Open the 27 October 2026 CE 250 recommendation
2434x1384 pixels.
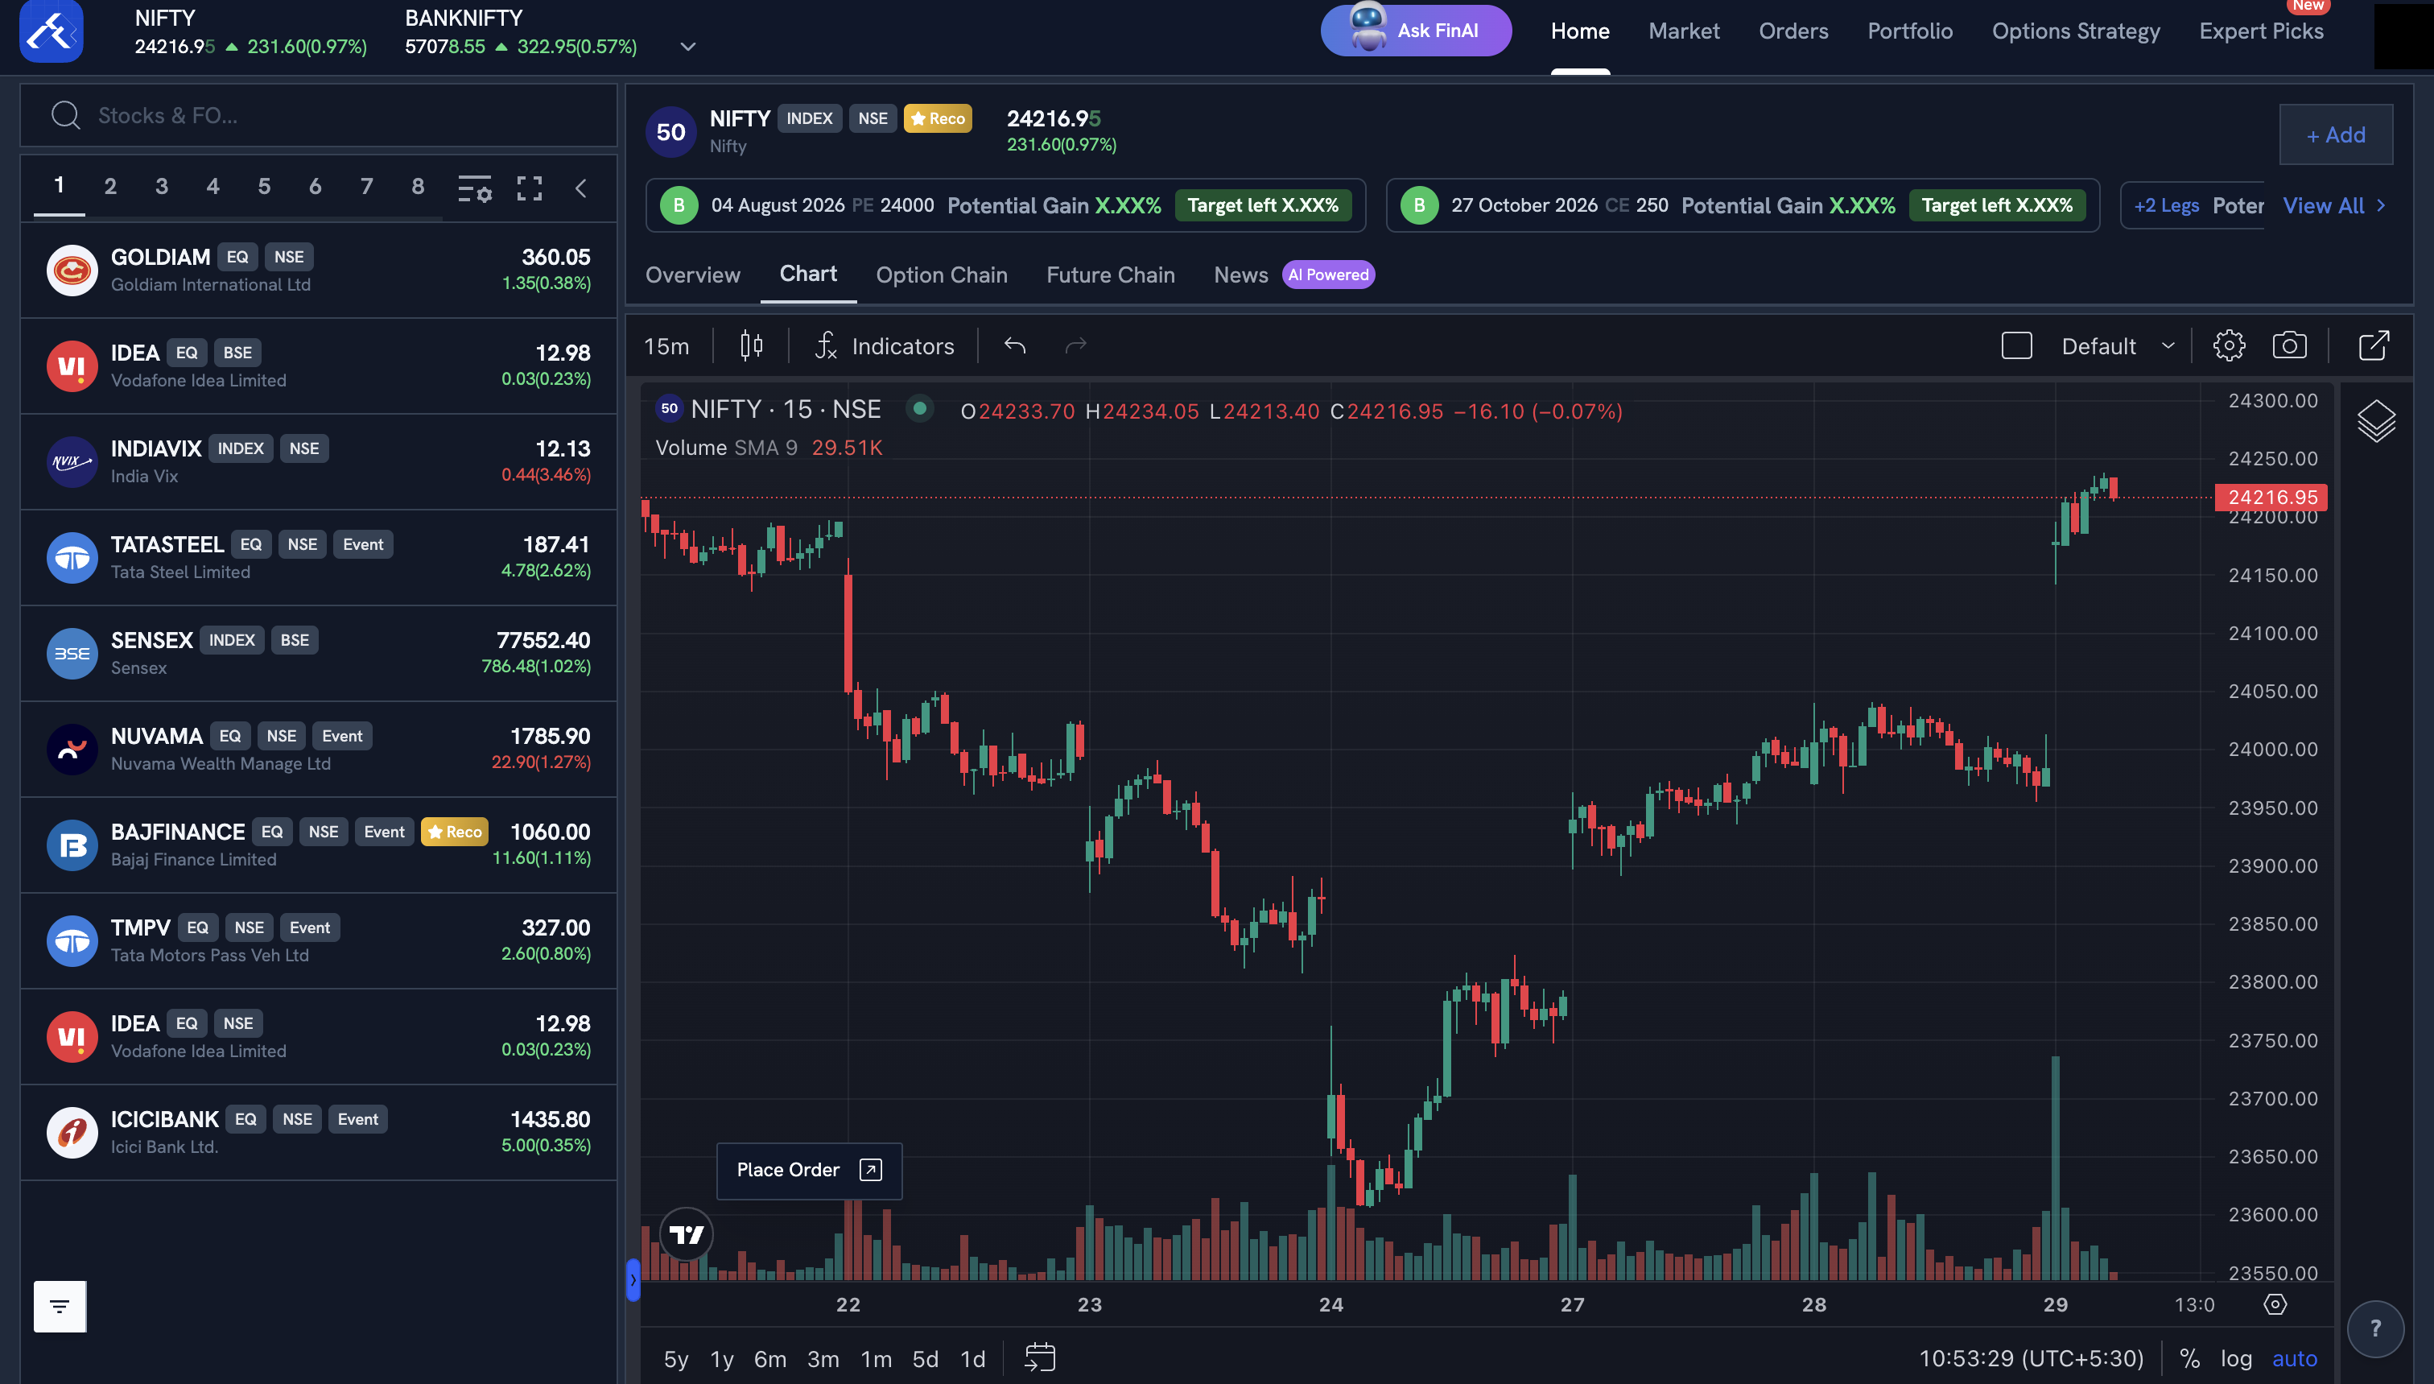click(1743, 205)
